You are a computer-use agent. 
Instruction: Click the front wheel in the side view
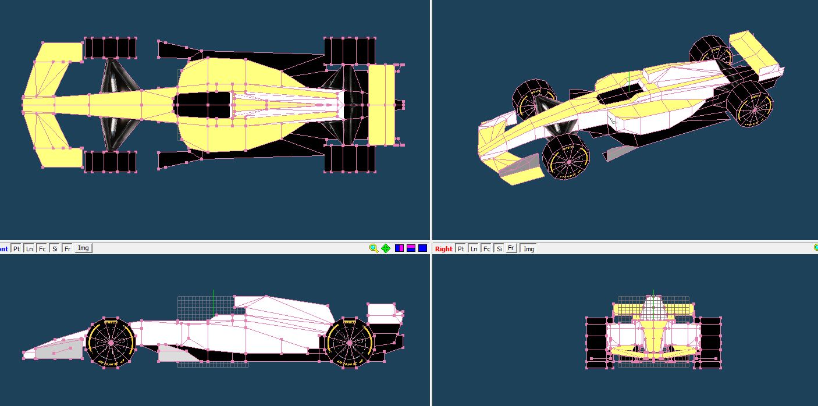[111, 343]
